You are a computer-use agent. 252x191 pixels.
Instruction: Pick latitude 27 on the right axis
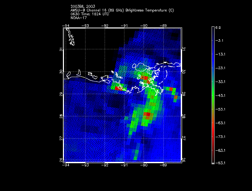[184, 138]
